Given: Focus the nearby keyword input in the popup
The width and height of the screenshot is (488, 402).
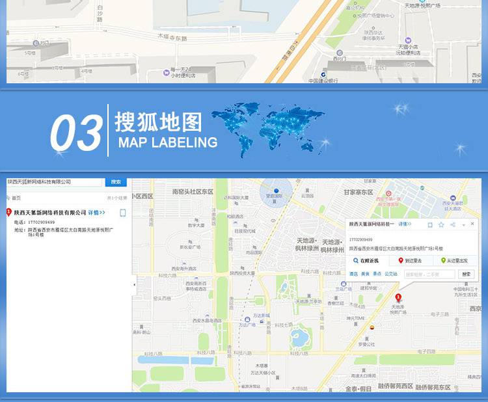Looking at the screenshot, I should pyautogui.click(x=429, y=274).
